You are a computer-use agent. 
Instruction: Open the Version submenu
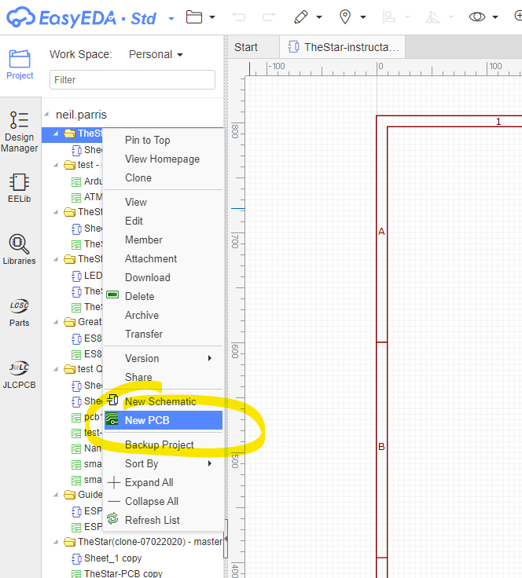point(164,358)
